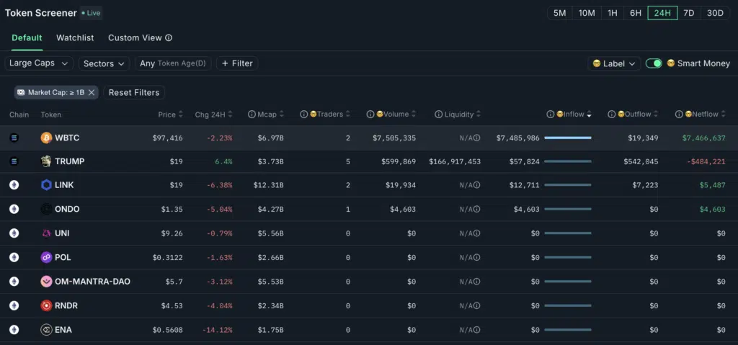Select the 24H timeframe
The width and height of the screenshot is (738, 345).
tap(662, 13)
